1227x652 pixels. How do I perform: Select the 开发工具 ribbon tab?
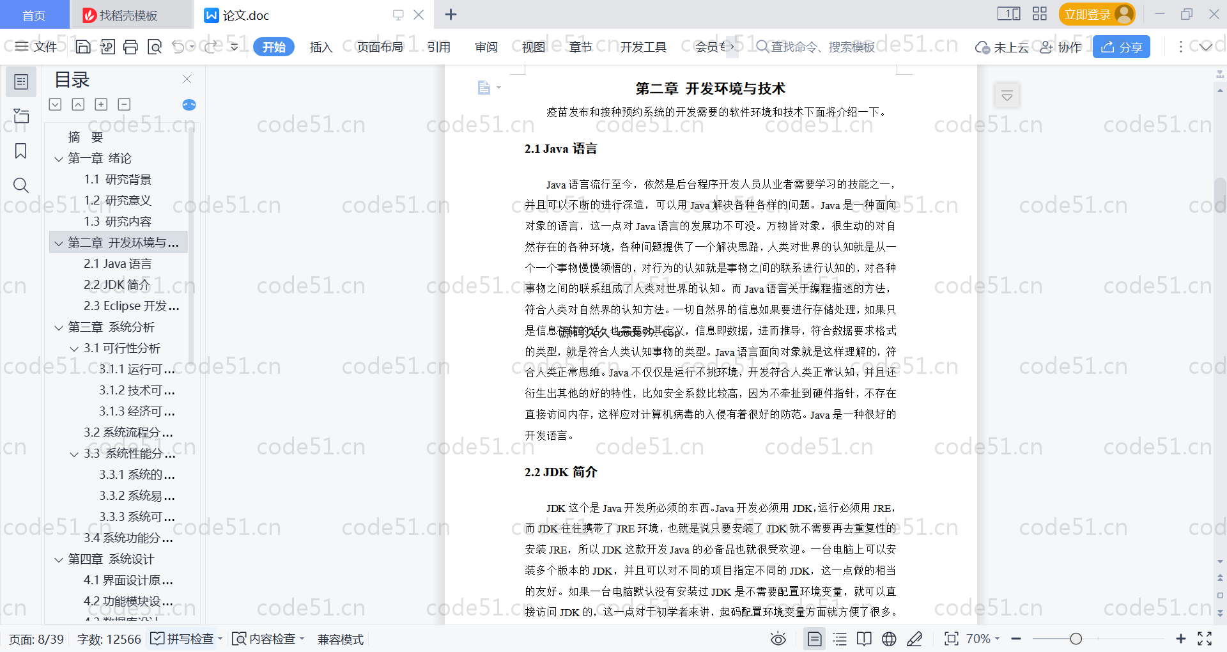[643, 47]
